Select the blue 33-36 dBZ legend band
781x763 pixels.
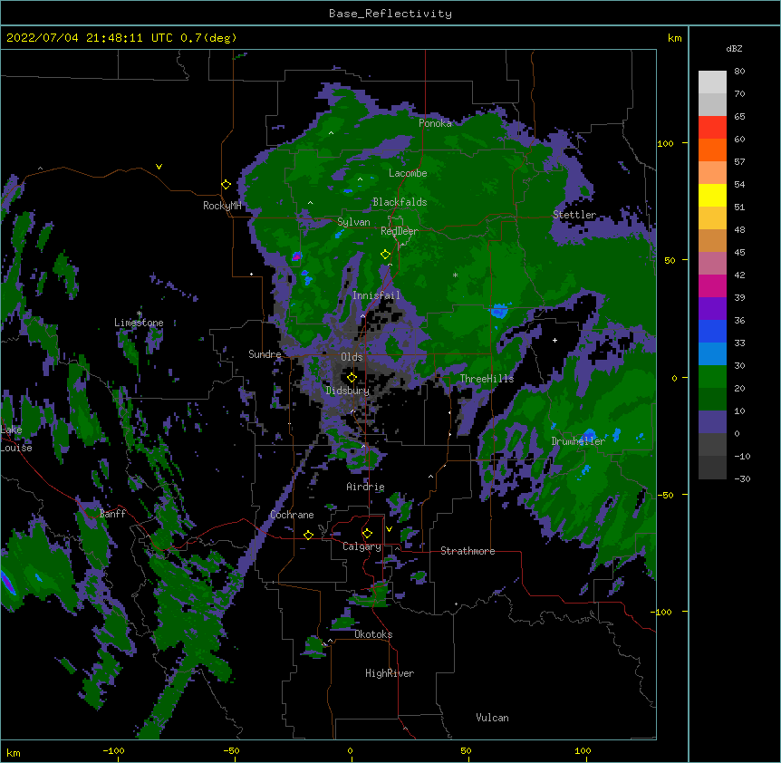[712, 331]
